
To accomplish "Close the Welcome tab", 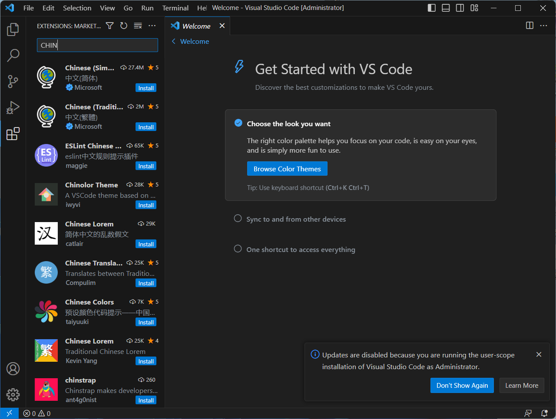I will tap(222, 26).
